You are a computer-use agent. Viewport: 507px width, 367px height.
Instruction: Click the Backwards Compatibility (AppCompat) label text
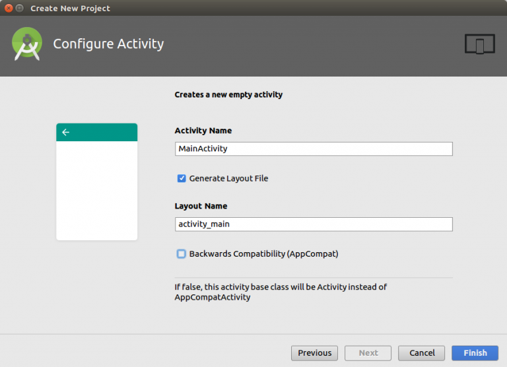tap(264, 254)
